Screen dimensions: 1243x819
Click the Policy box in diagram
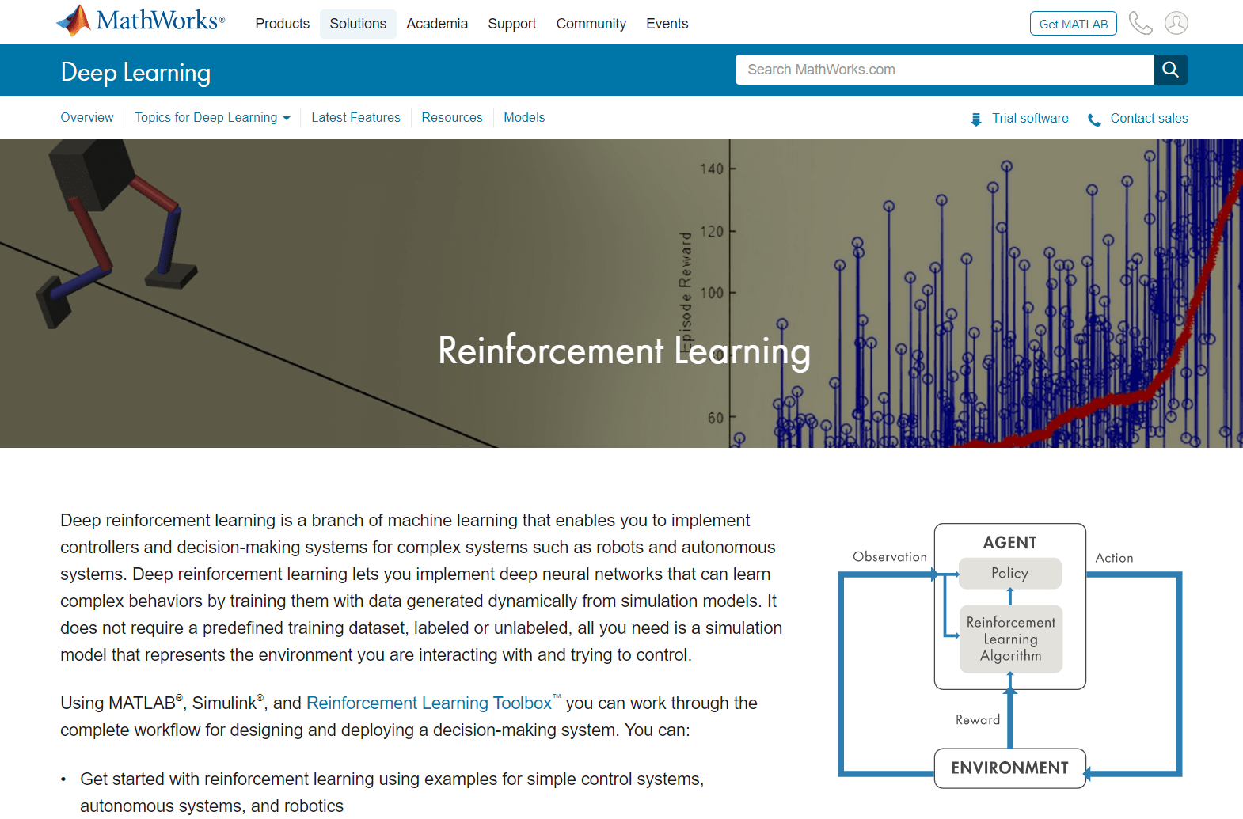[1009, 573]
